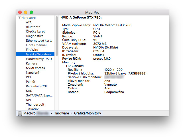Screen dimensions: 185x139
Task: Click Grafika/Monitory in the path bar
Action: 88,113
